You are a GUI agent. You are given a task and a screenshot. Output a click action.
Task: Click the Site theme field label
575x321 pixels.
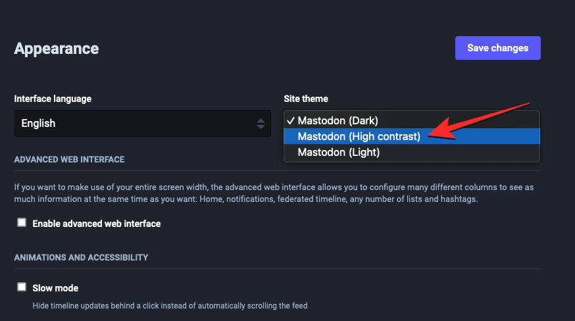click(x=306, y=99)
